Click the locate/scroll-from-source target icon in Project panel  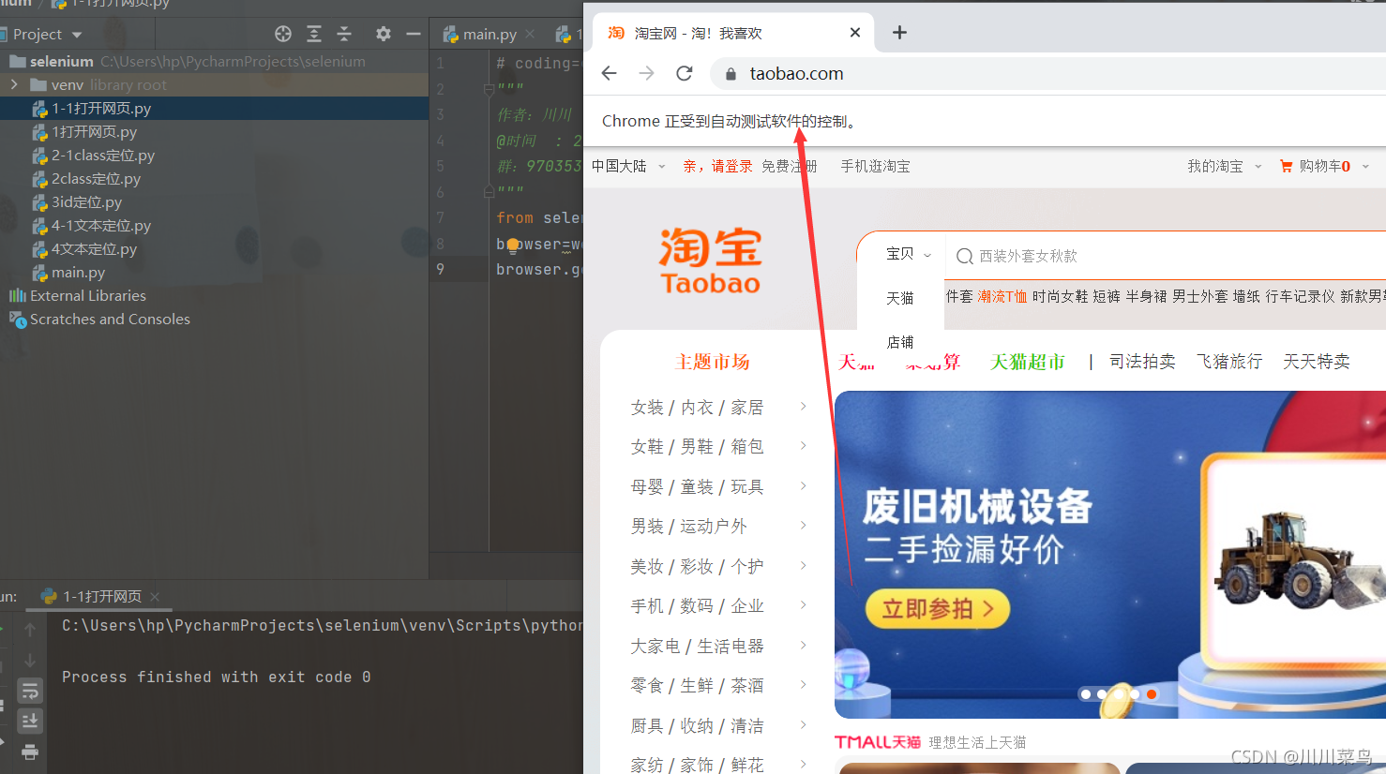[x=283, y=34]
